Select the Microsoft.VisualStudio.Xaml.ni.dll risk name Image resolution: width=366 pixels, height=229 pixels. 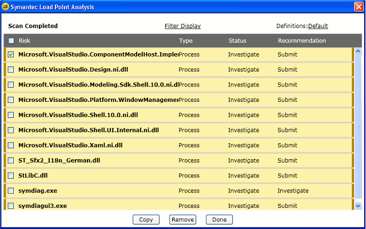[x=70, y=145]
